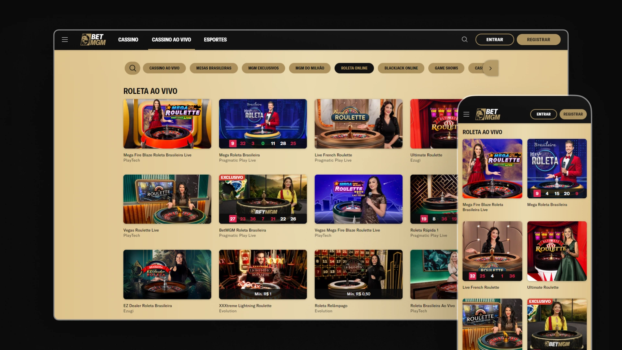This screenshot has height=350, width=622.
Task: Tap mobile Live French Roulette thumbnail
Action: coord(492,251)
